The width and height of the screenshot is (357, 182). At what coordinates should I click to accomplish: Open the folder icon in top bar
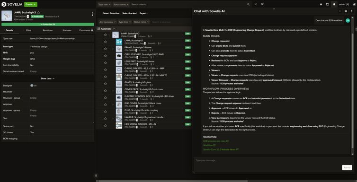[x=327, y=4]
